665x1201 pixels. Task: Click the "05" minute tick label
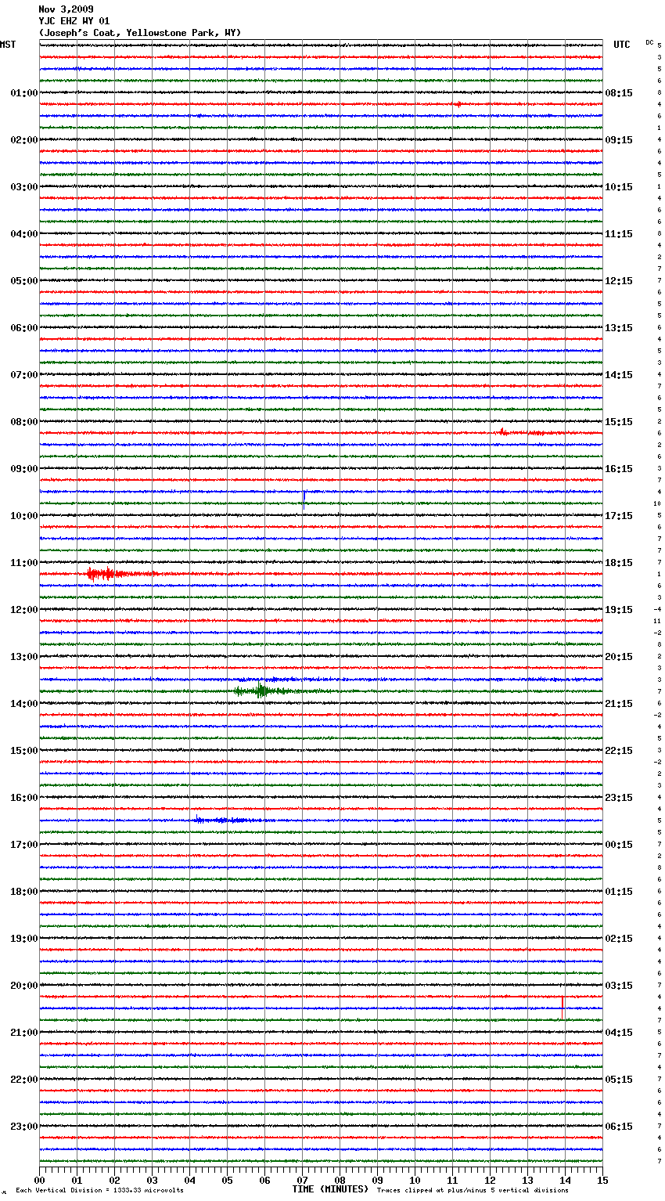pos(227,1180)
